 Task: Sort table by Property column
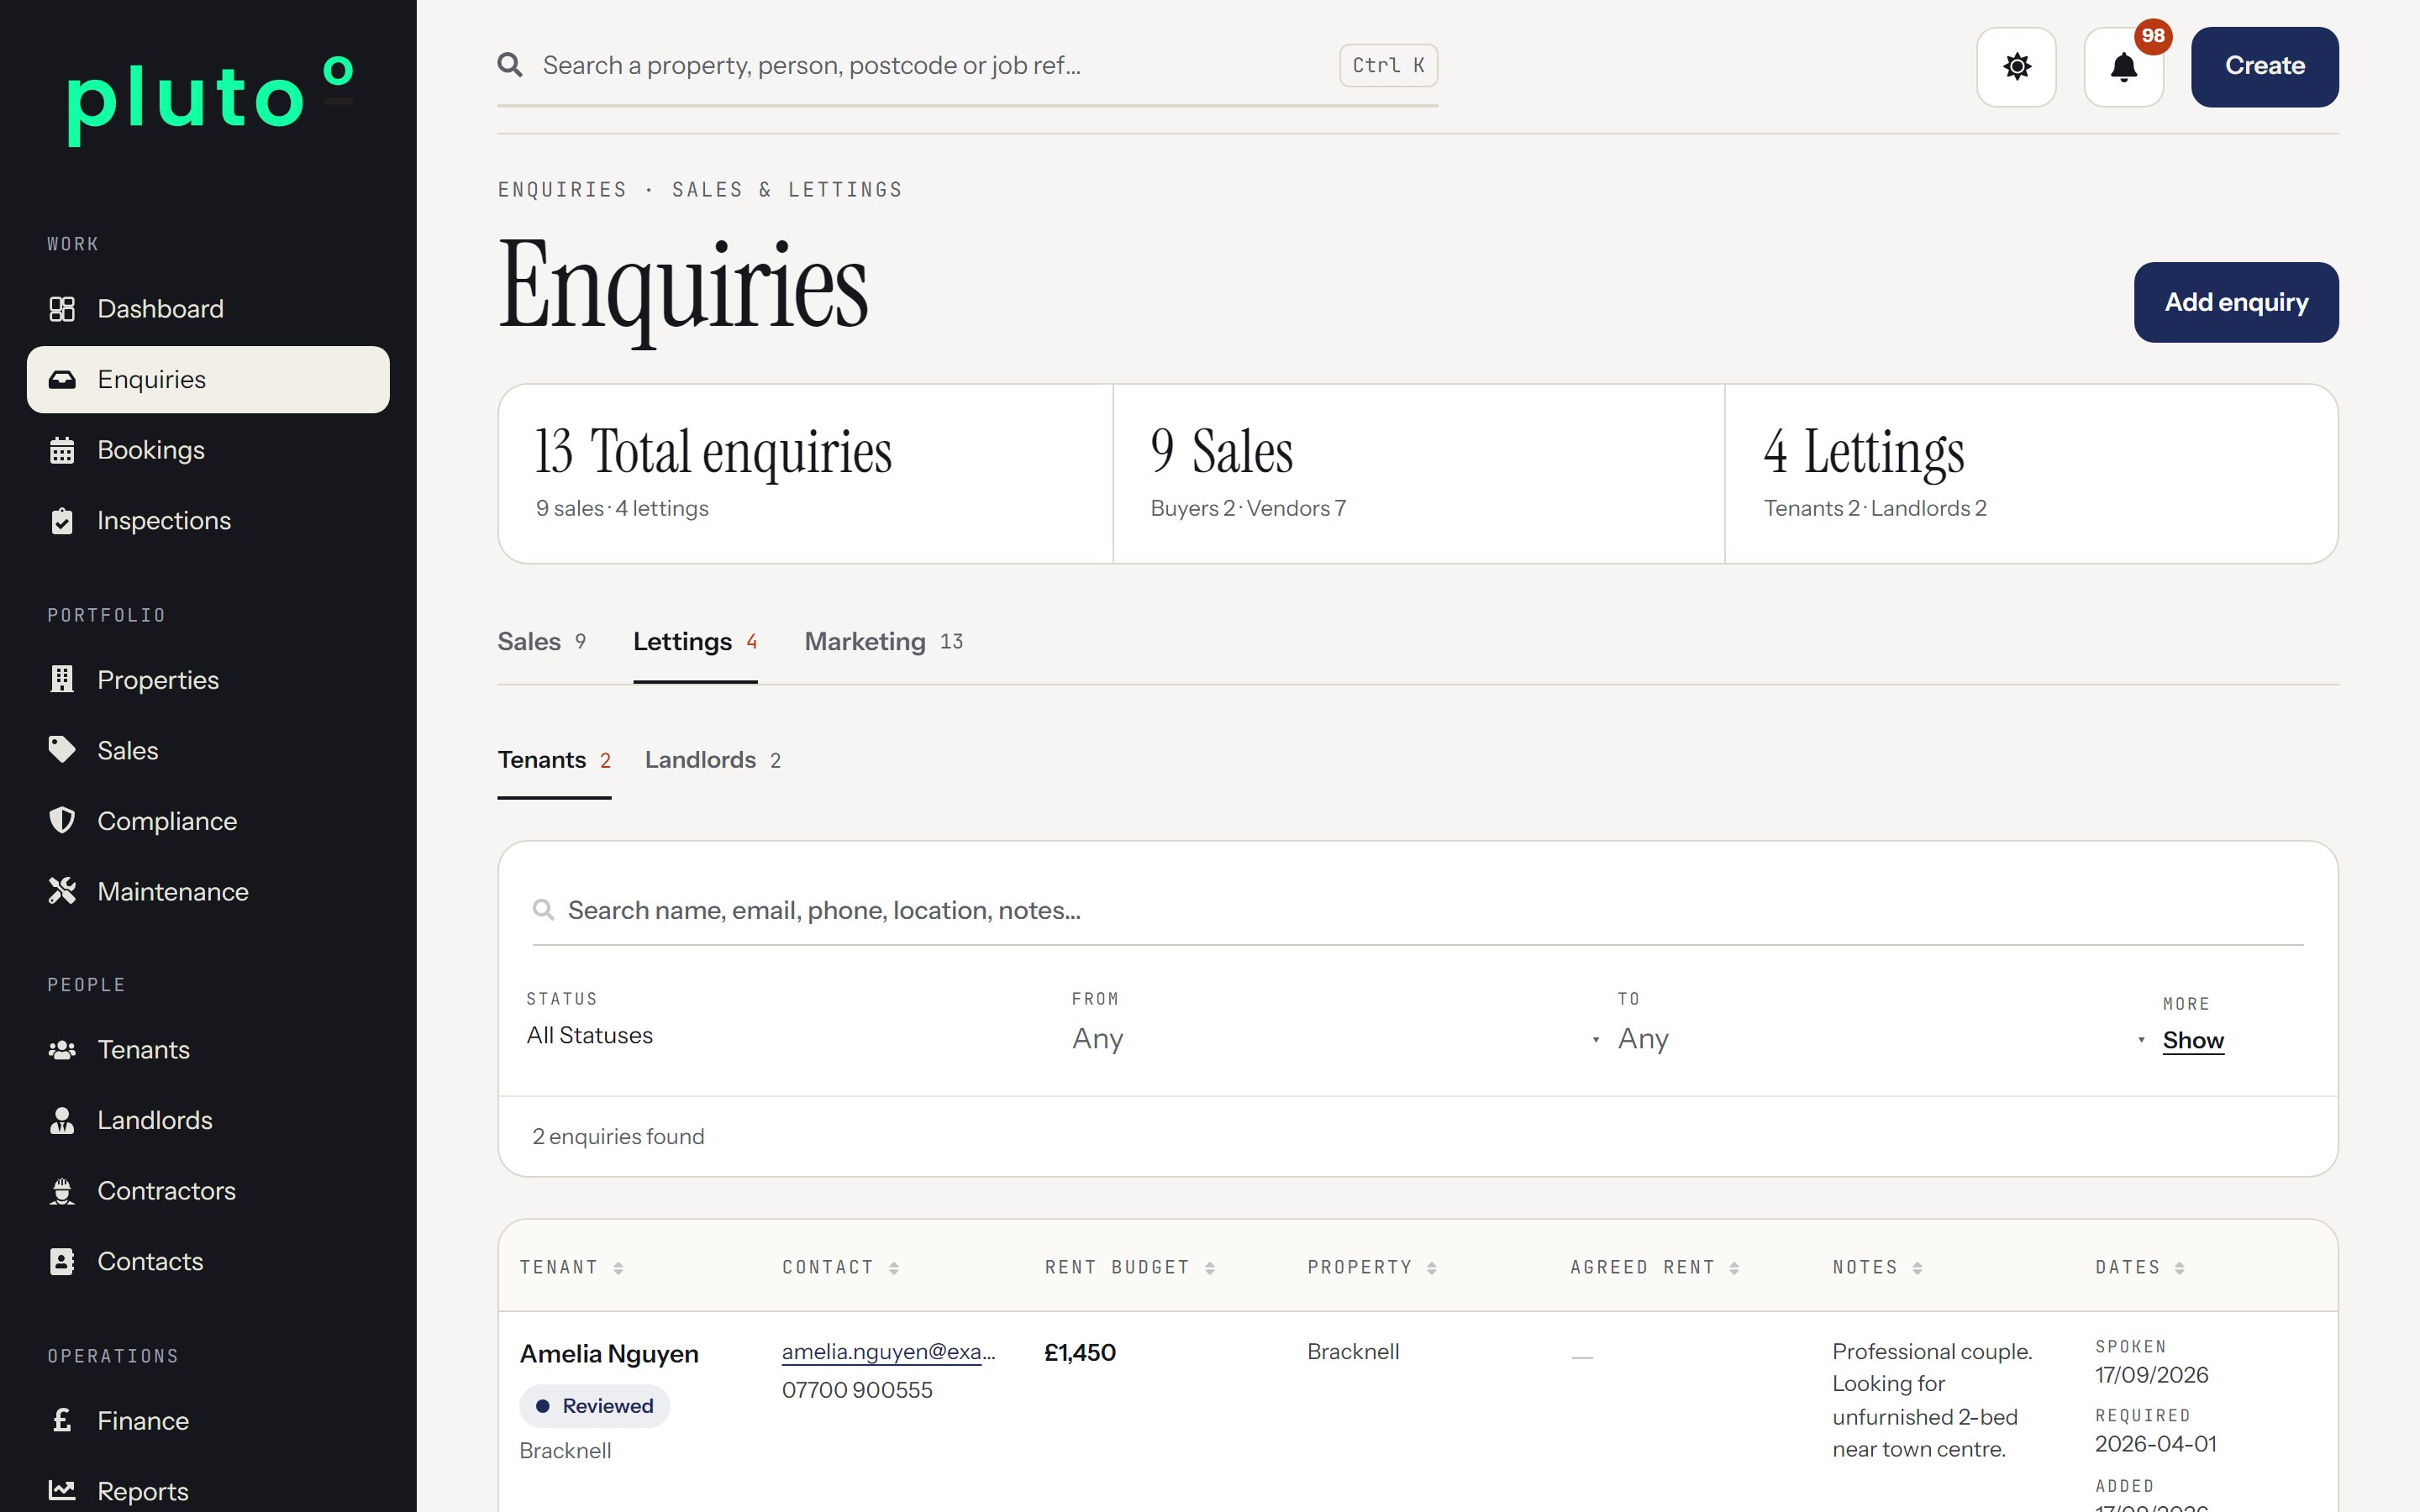tap(1371, 1268)
